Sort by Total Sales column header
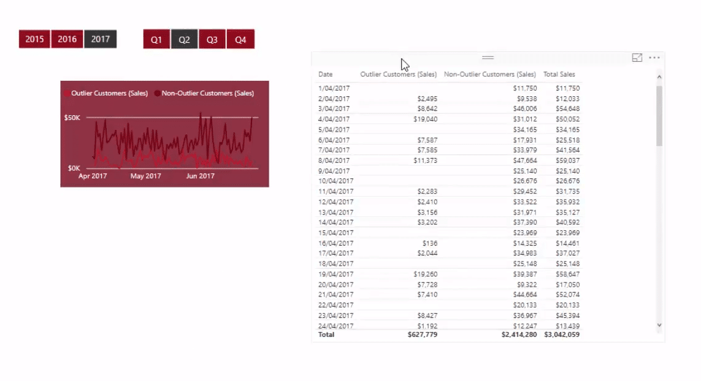 click(x=559, y=75)
